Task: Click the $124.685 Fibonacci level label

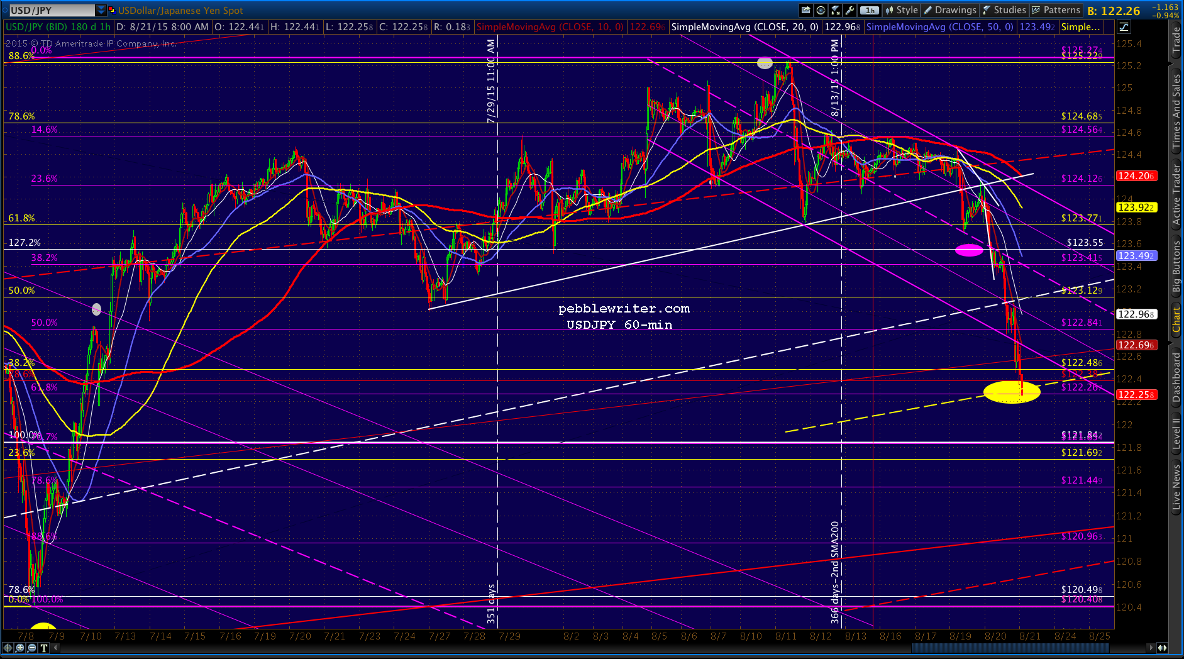Action: tap(1082, 116)
